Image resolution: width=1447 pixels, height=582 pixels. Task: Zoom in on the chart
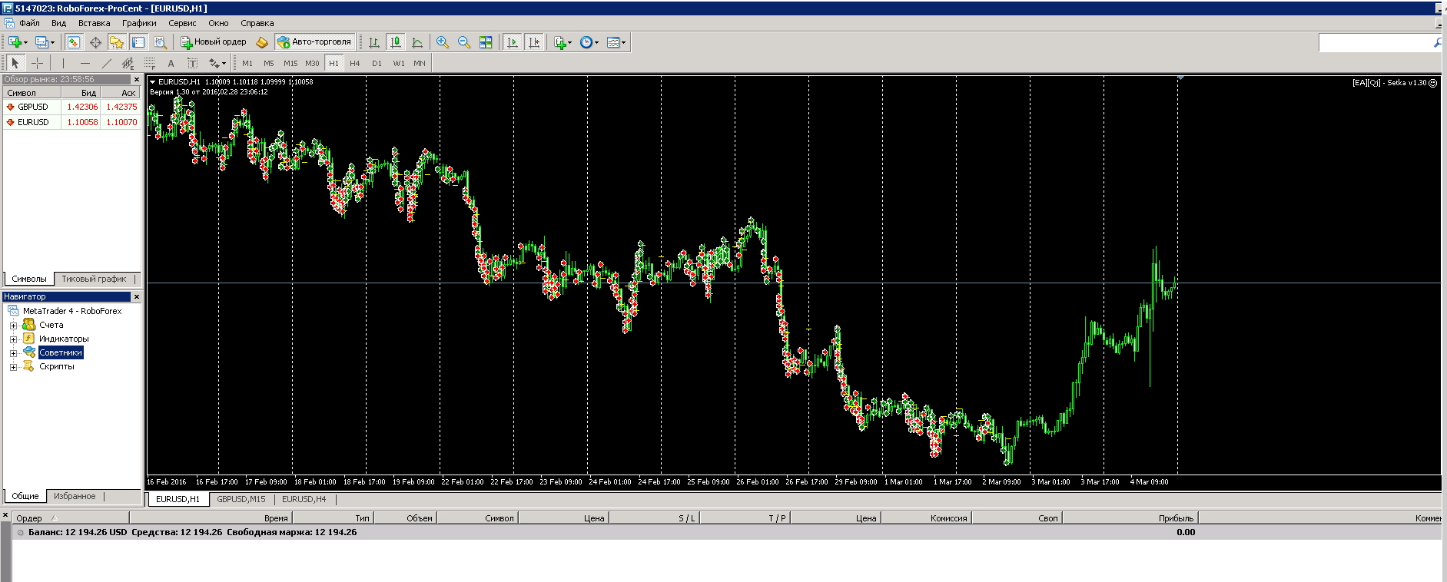443,42
